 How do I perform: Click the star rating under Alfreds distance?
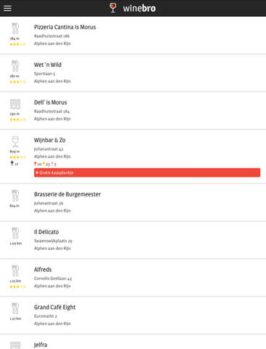tap(17, 286)
